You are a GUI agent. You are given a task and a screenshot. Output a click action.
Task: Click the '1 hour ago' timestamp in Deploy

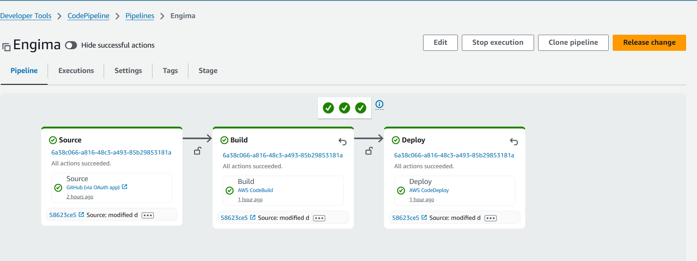click(x=422, y=200)
